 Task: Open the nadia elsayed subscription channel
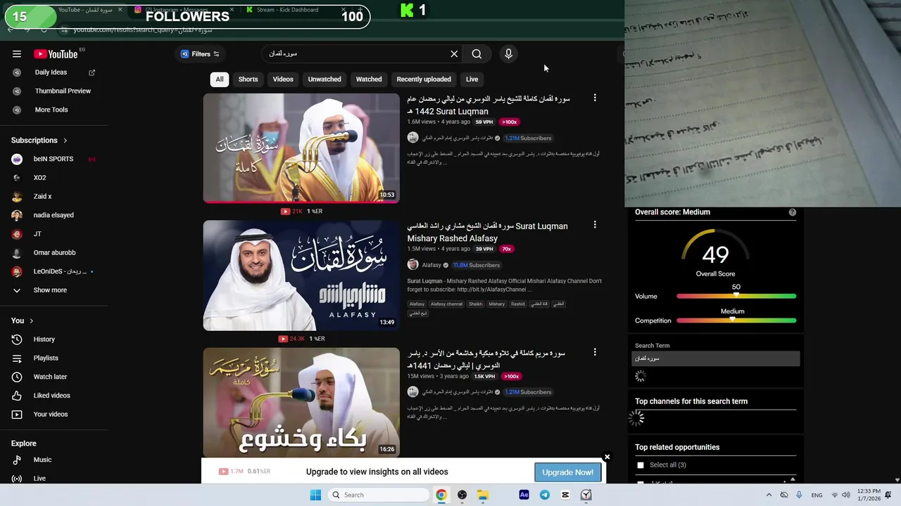[x=53, y=215]
